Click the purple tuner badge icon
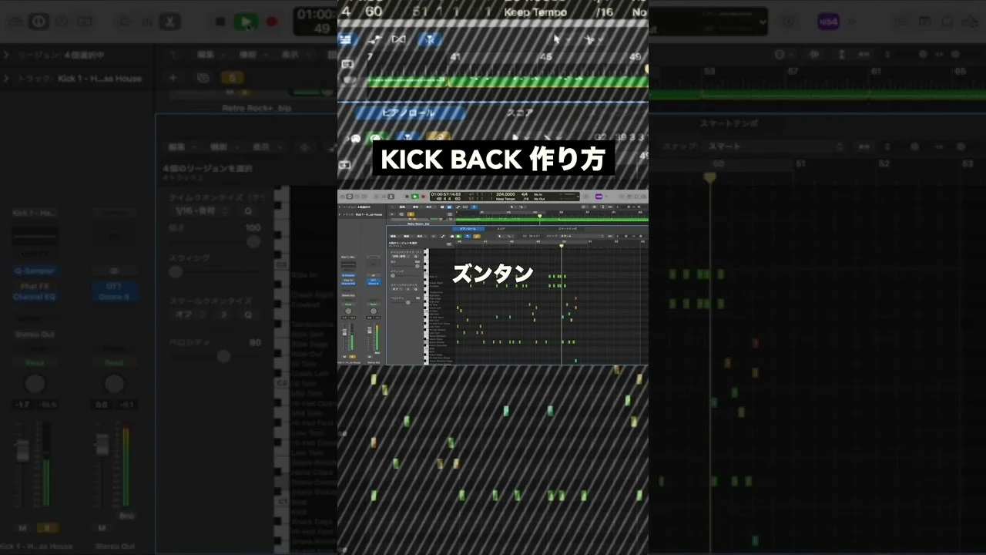Screen dimensions: 986x555 828,22
